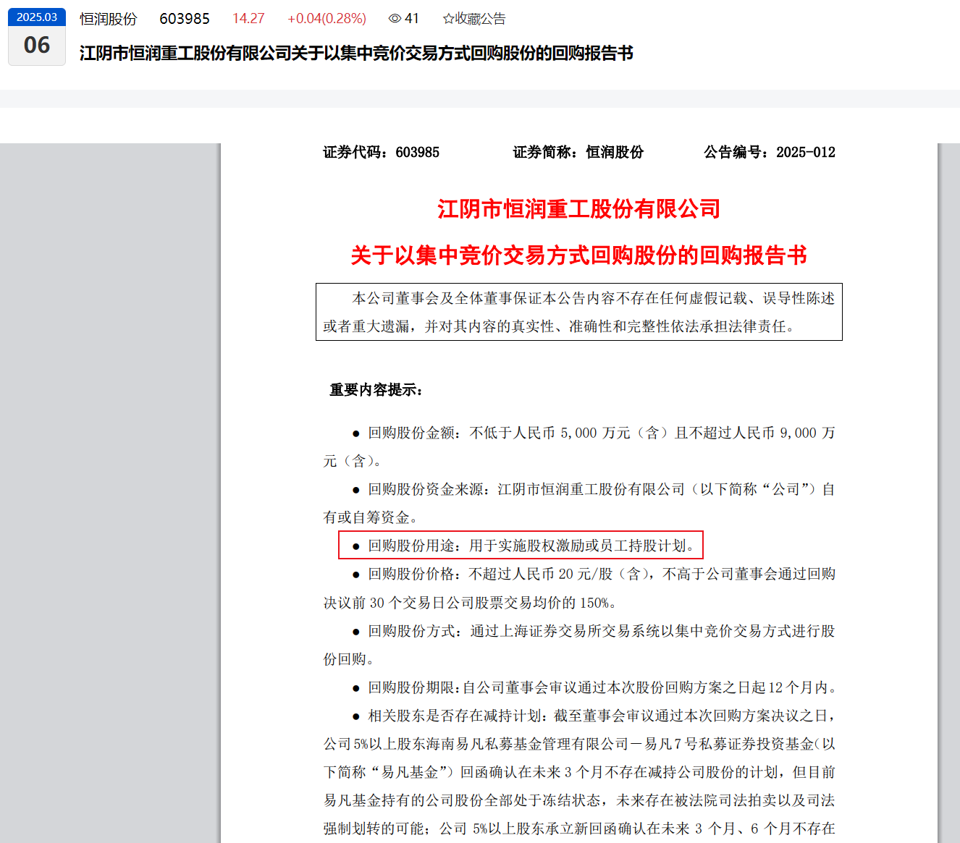Click red title 江阴市恒润重工股份有限公司

[578, 209]
